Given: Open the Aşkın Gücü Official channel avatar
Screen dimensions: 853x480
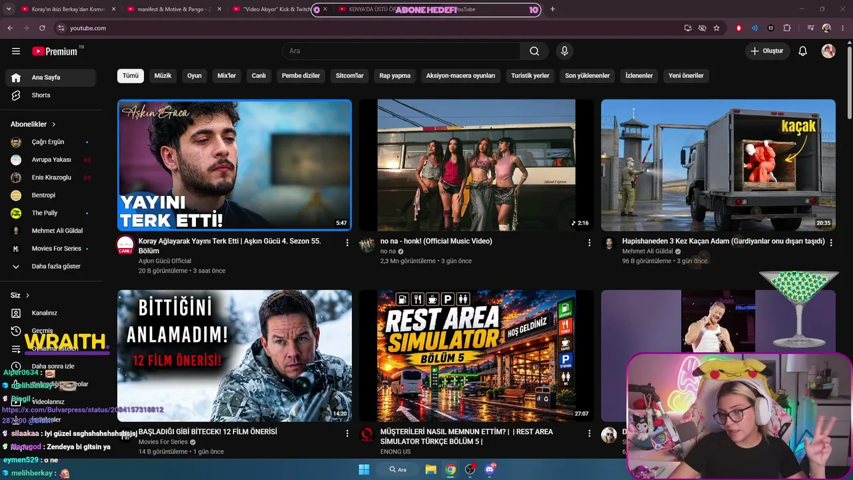Looking at the screenshot, I should (125, 245).
